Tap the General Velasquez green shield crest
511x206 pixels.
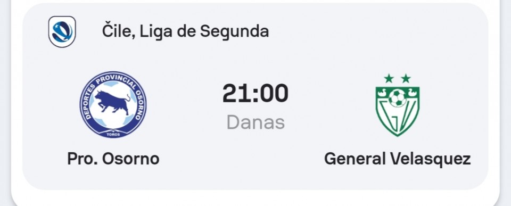pos(397,105)
